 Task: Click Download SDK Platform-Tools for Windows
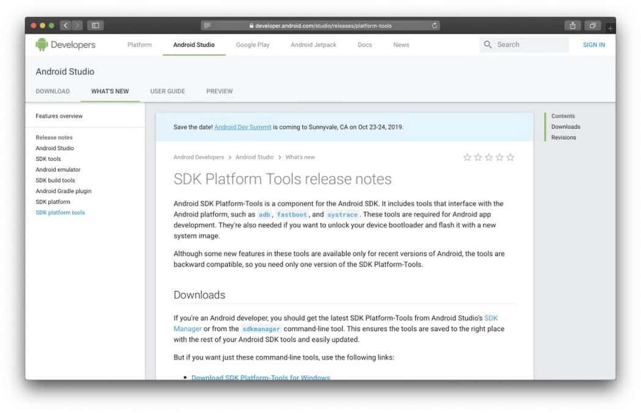(261, 377)
